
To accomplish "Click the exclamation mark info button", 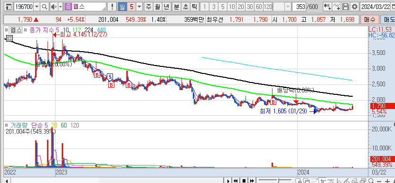I will click(x=112, y=7).
